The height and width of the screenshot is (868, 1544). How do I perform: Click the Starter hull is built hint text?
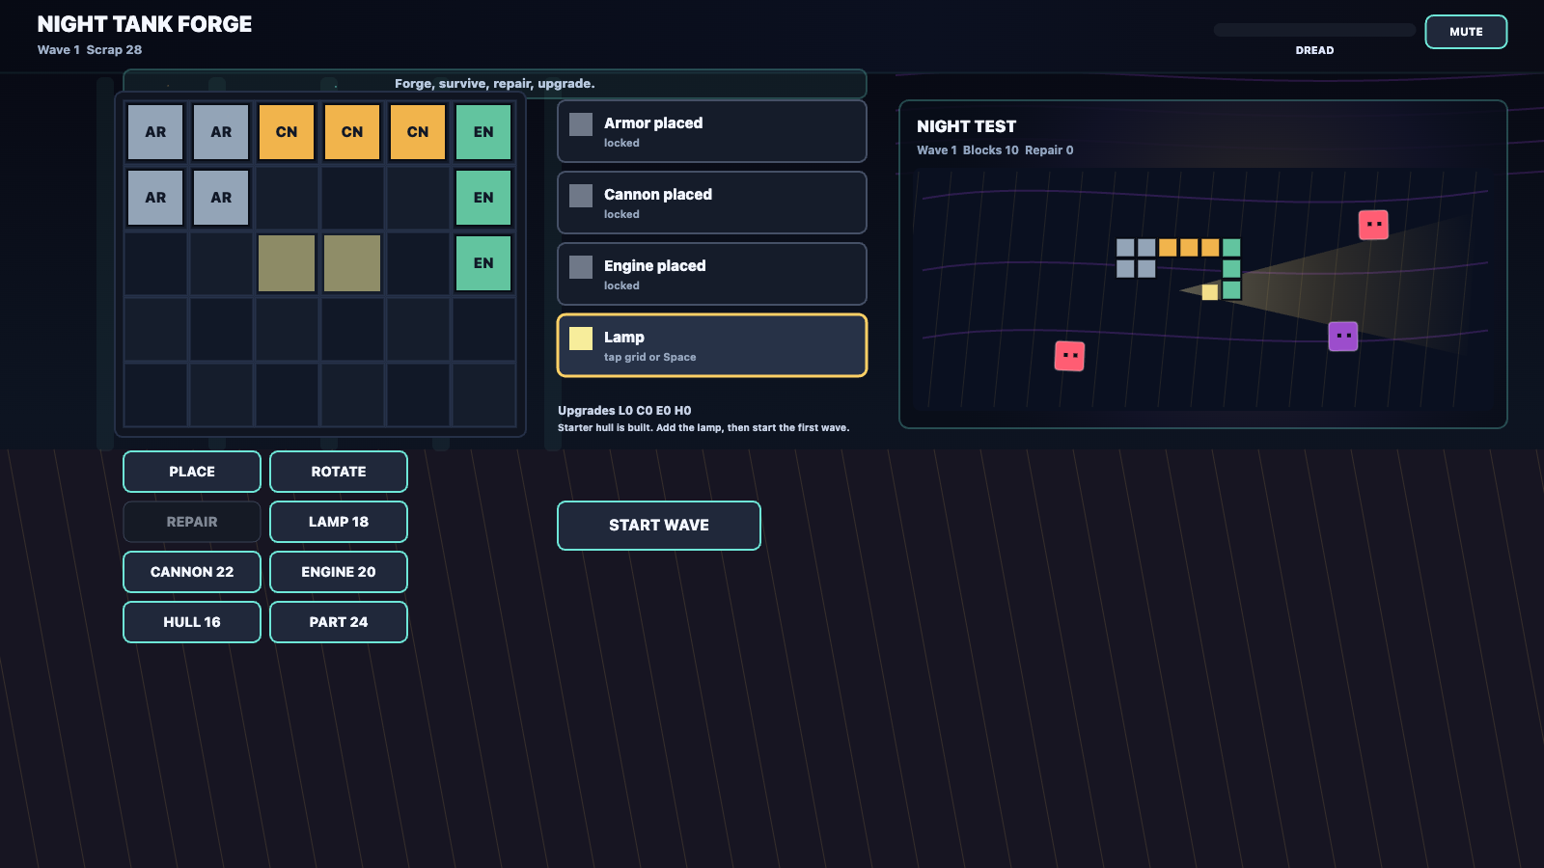pos(703,428)
